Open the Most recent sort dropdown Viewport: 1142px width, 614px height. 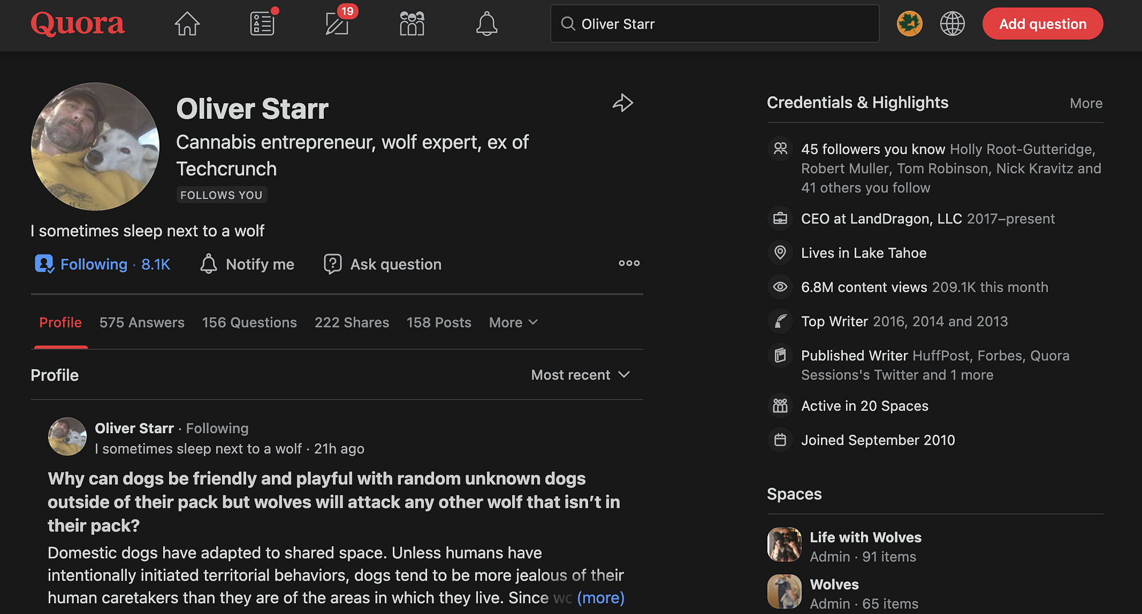point(581,375)
